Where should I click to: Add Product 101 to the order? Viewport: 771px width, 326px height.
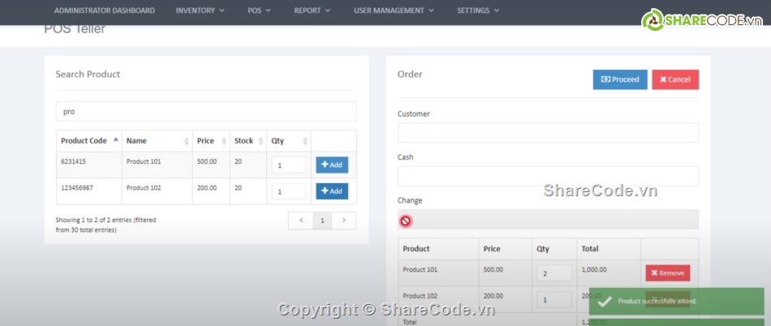[332, 165]
